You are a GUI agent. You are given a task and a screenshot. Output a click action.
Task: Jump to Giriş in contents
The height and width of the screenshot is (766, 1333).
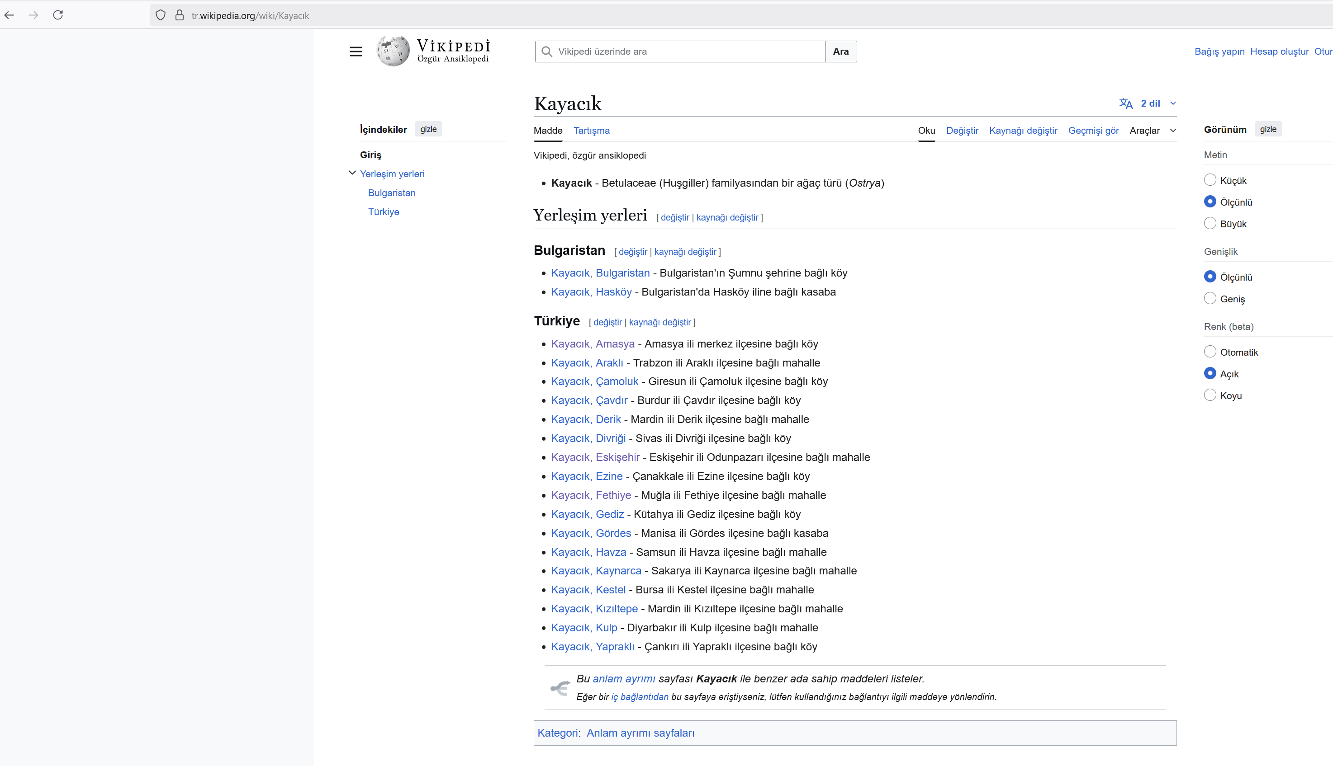pos(370,155)
